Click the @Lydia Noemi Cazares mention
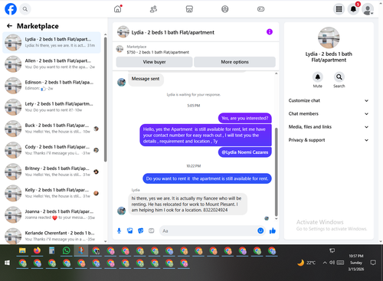This screenshot has width=383, height=281. (245, 152)
